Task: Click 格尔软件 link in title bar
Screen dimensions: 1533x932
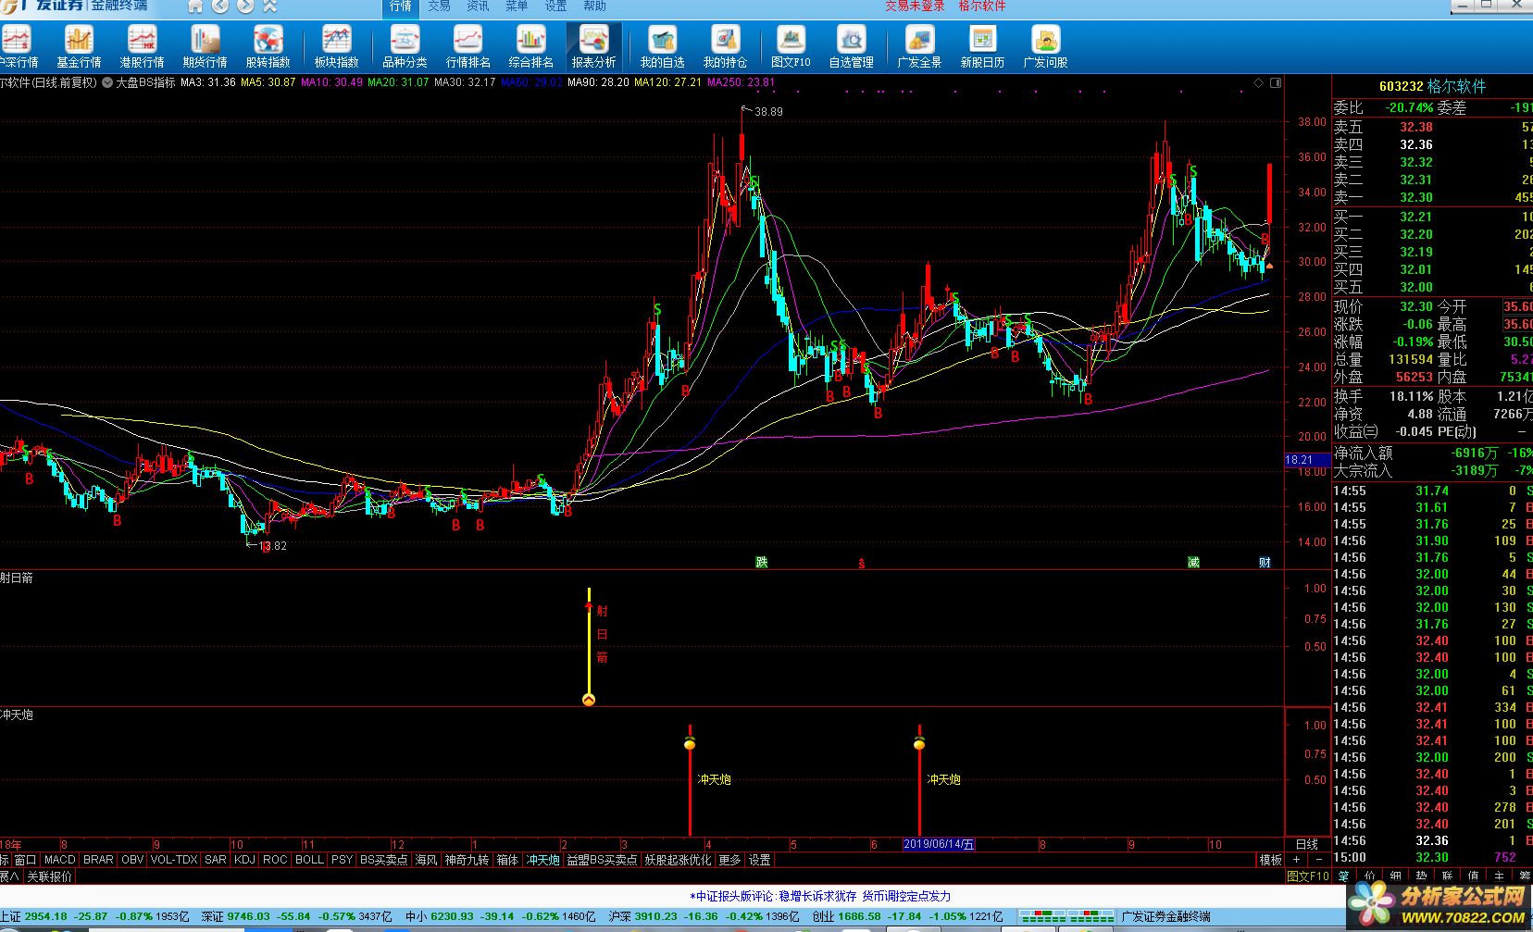Action: point(982,6)
